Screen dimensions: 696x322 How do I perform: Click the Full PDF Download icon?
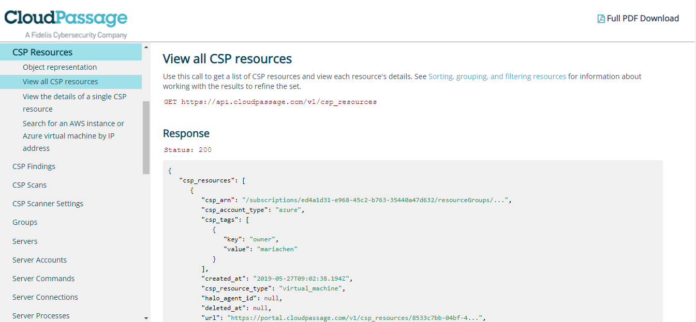(601, 19)
